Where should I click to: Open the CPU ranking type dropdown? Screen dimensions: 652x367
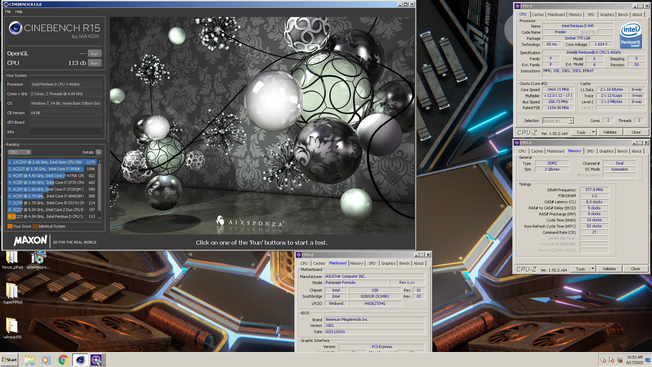point(20,152)
